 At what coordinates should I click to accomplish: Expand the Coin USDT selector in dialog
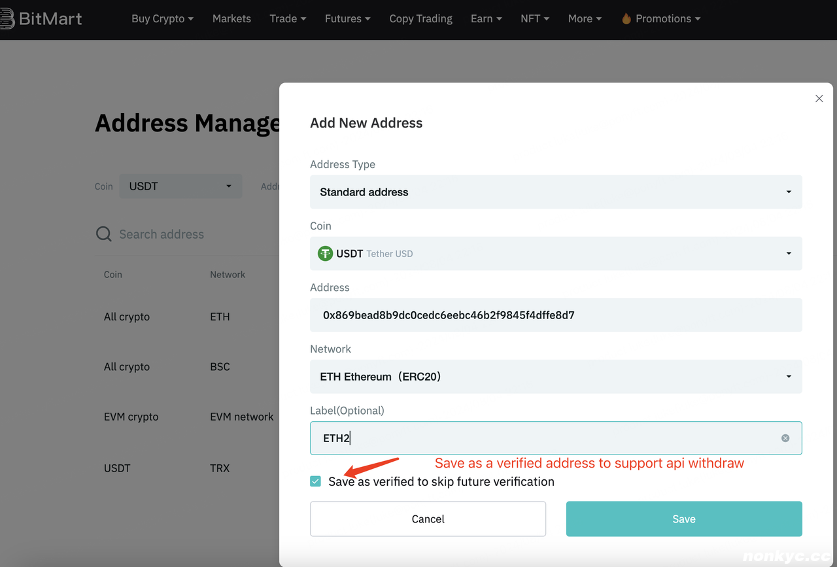(x=556, y=254)
